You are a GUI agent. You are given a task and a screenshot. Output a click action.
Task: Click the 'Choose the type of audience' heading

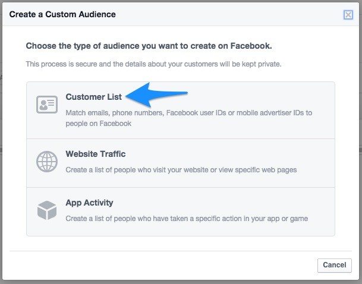tap(149, 46)
